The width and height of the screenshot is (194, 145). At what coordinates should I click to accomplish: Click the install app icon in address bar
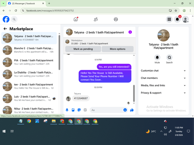coord(170,10)
